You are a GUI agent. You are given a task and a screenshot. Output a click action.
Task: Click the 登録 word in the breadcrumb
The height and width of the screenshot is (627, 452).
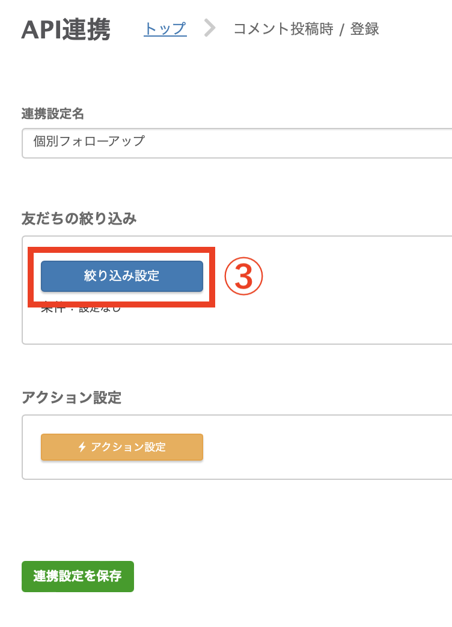point(365,29)
